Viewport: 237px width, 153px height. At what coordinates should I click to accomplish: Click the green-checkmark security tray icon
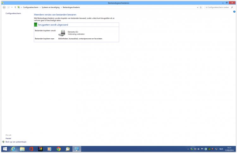pyautogui.click(x=192, y=149)
